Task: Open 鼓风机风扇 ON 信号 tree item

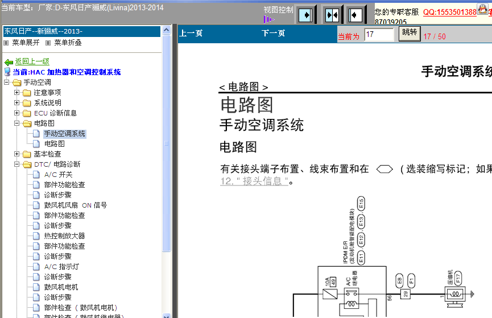Action: [x=76, y=205]
